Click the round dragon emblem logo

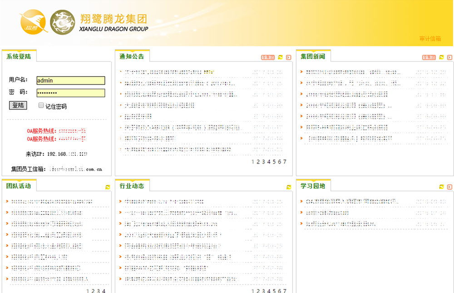point(63,22)
